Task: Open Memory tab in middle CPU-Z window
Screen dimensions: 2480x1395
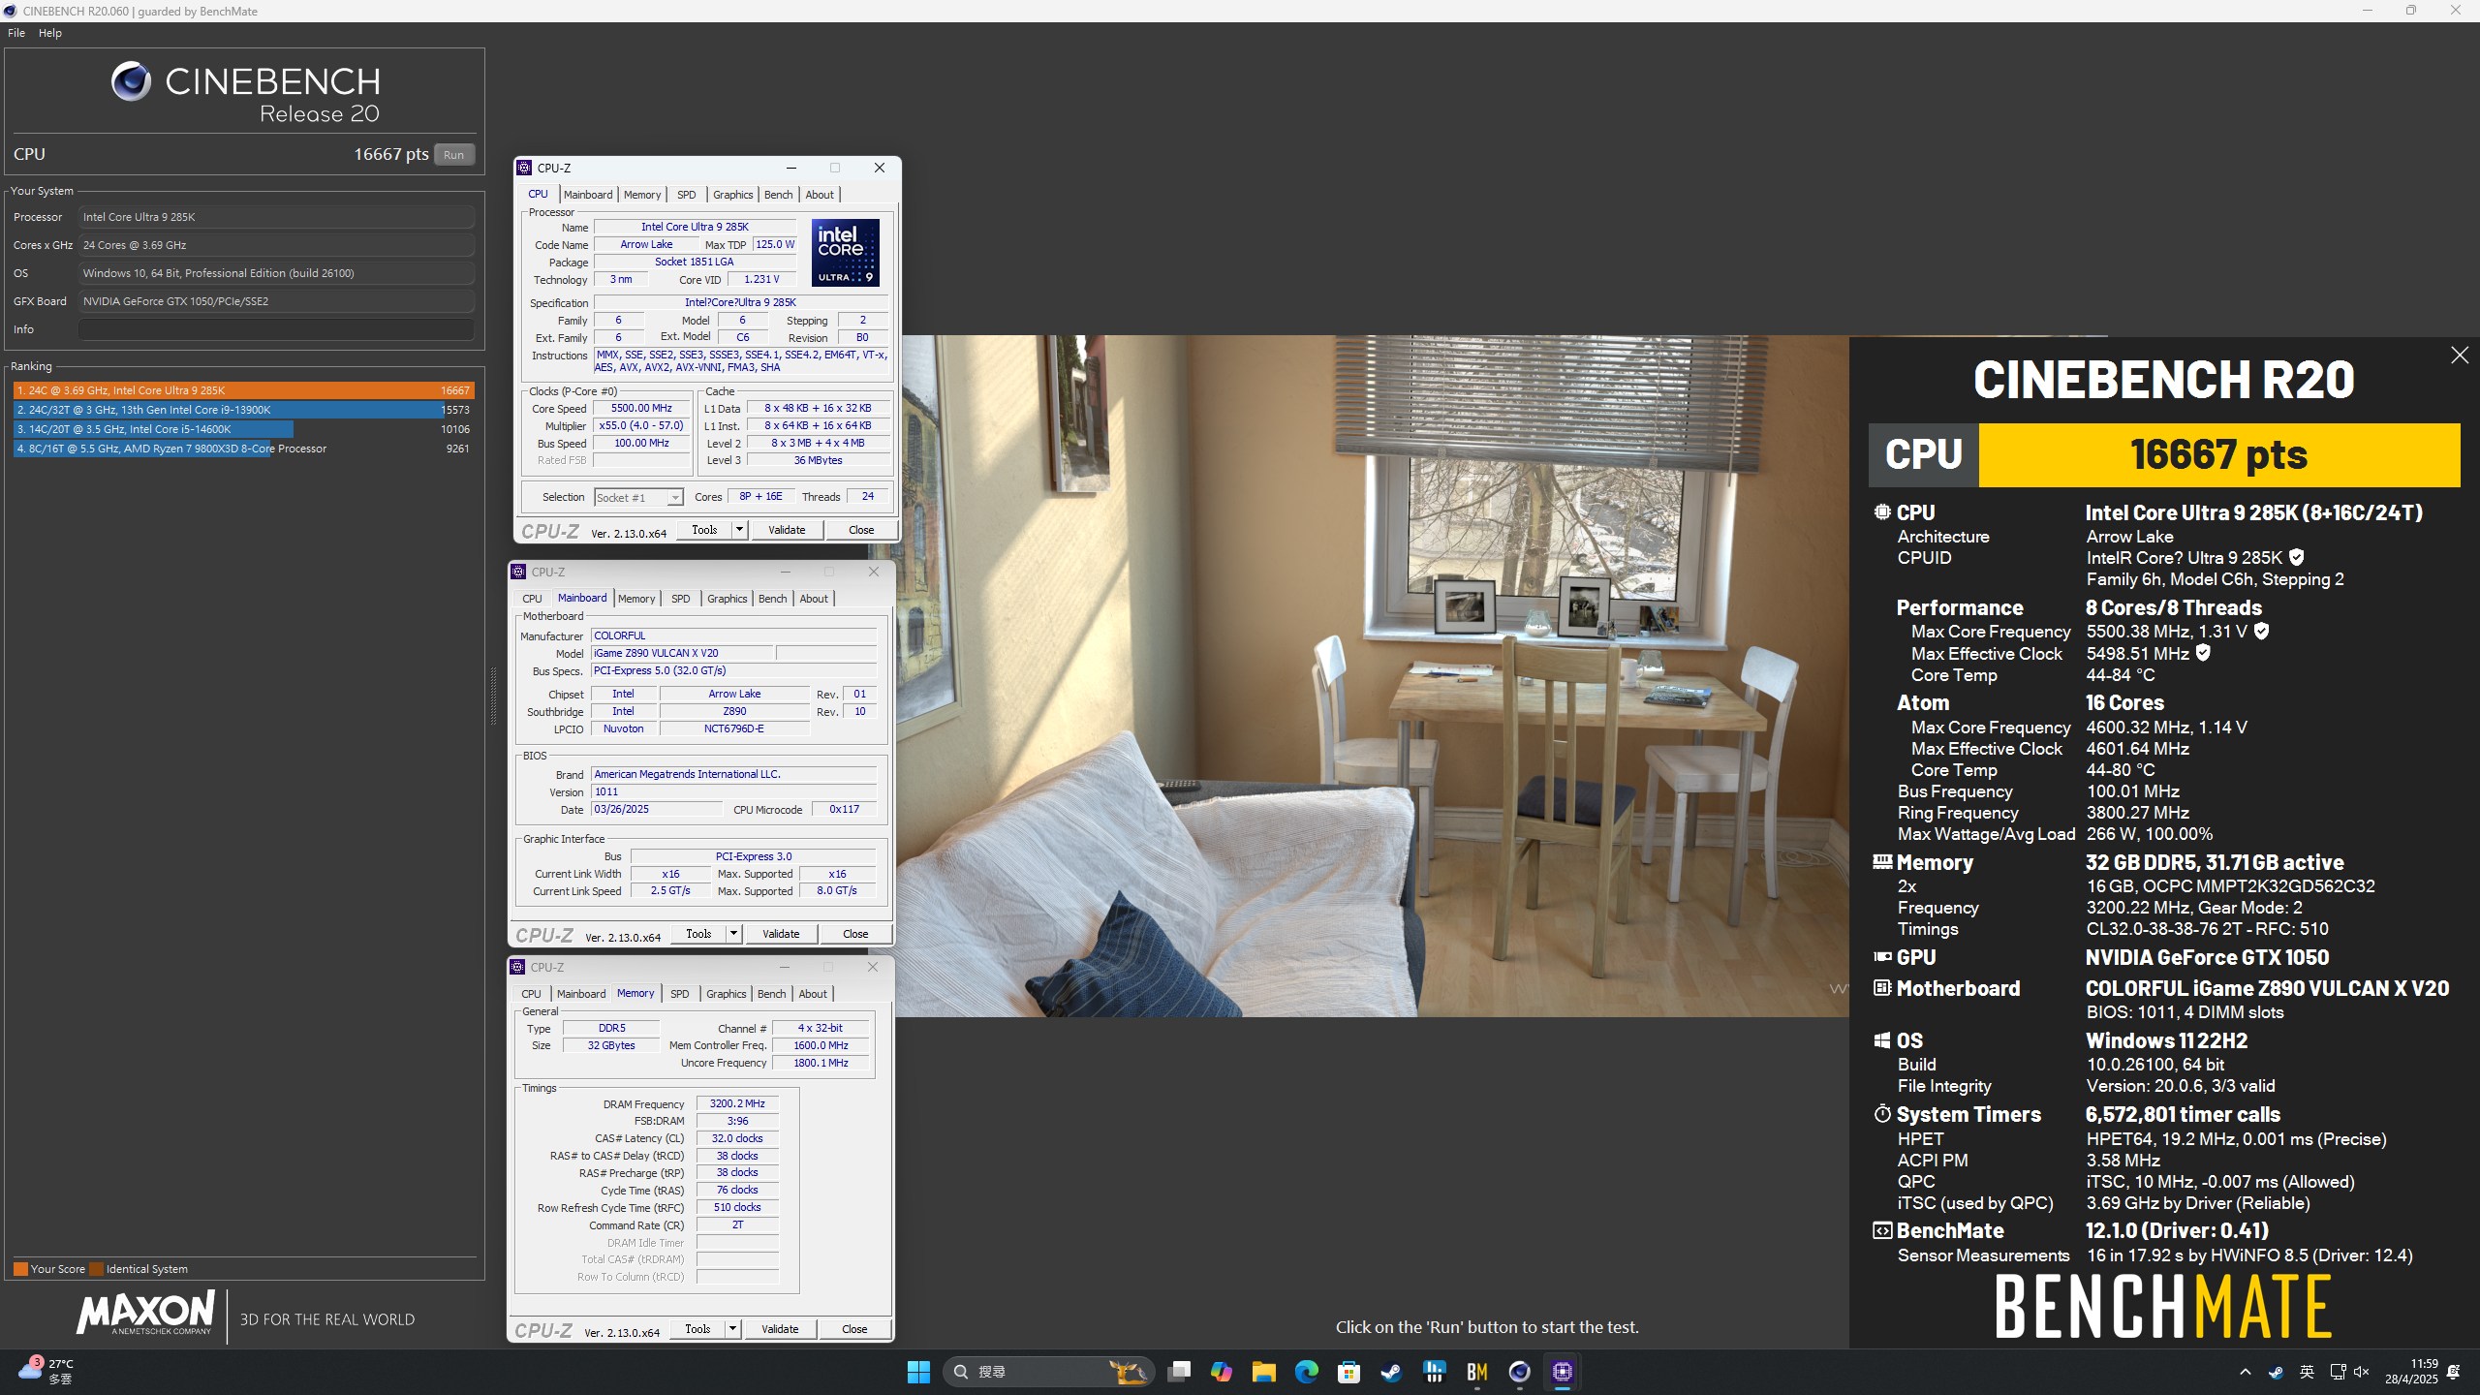Action: (636, 599)
